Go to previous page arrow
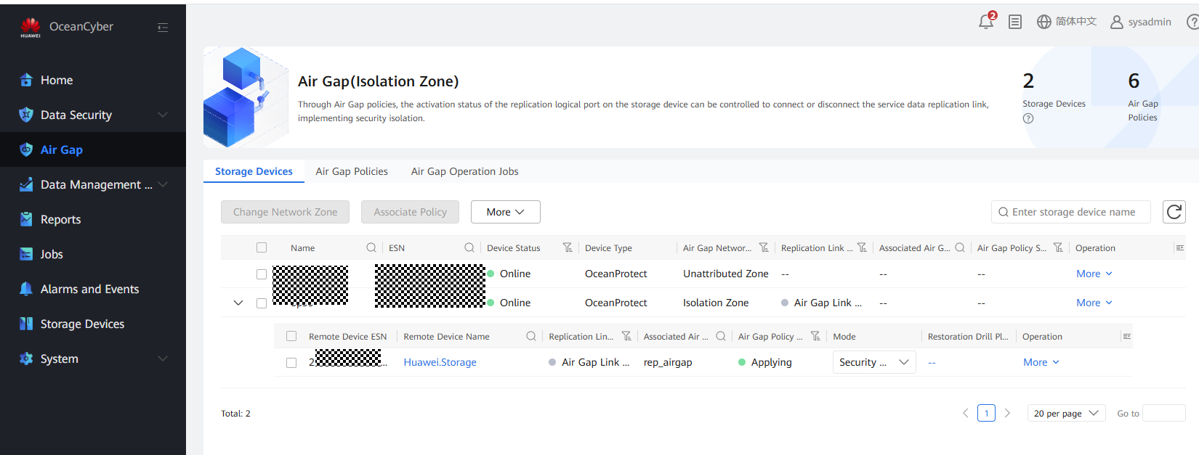The image size is (1199, 455). point(966,413)
